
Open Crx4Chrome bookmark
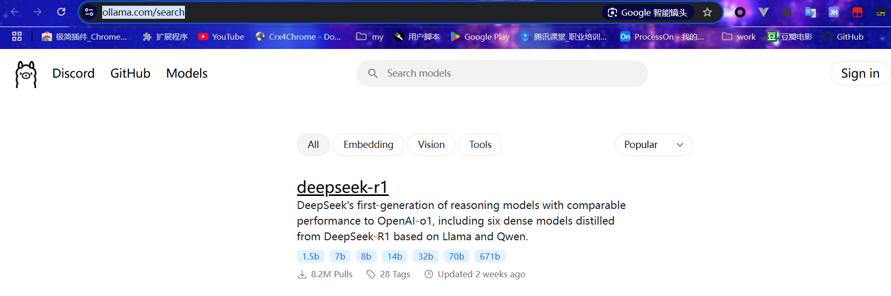click(298, 36)
